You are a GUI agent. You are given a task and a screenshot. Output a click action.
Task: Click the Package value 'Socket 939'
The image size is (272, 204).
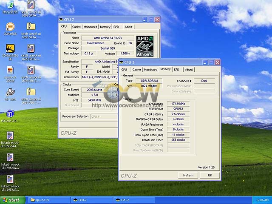point(108,48)
